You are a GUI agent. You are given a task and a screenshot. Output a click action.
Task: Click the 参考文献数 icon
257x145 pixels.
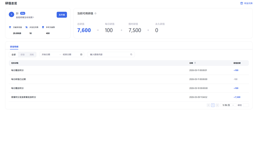[x=43, y=27]
